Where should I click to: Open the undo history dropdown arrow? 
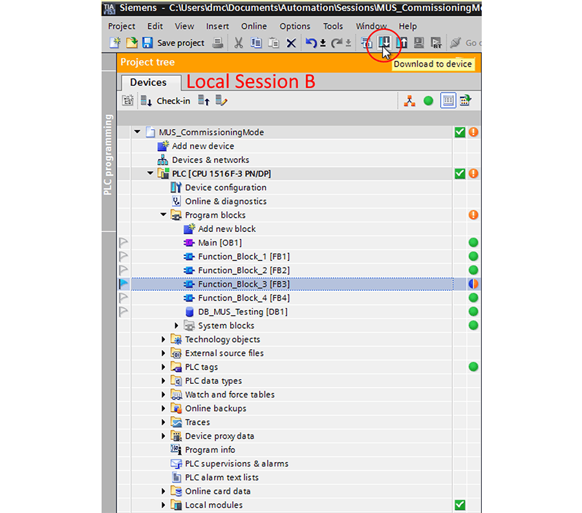(x=323, y=43)
